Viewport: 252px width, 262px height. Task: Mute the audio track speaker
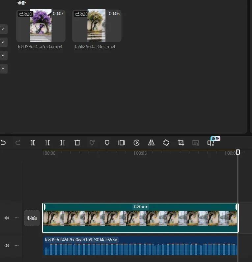pos(7,246)
